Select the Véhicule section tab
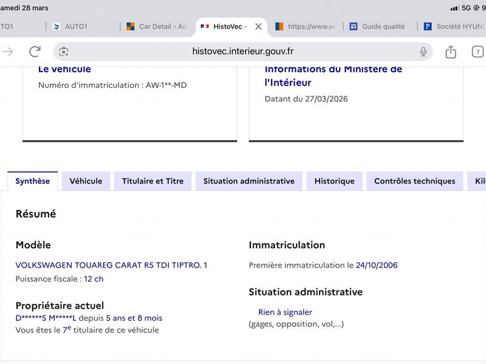This screenshot has height=364, width=486. click(x=86, y=181)
